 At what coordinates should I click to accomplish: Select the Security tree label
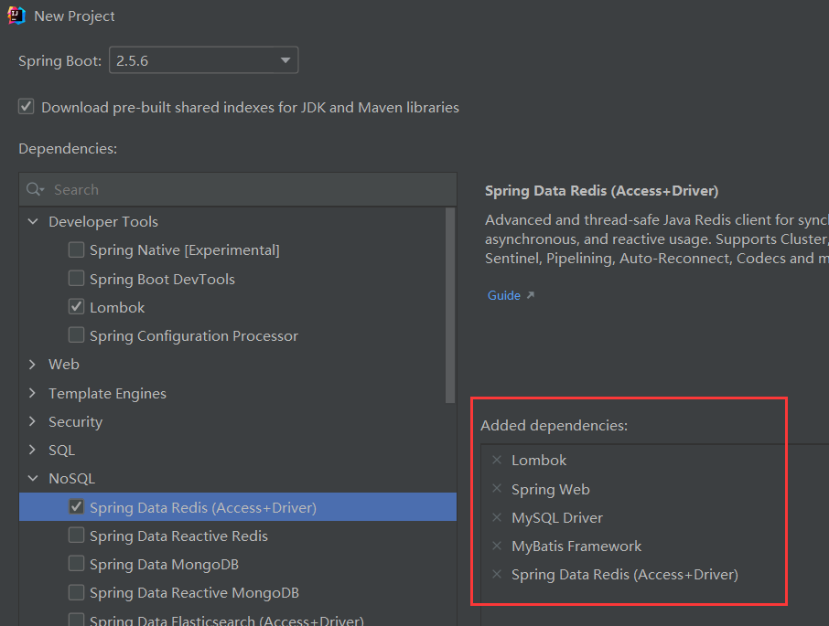click(76, 421)
